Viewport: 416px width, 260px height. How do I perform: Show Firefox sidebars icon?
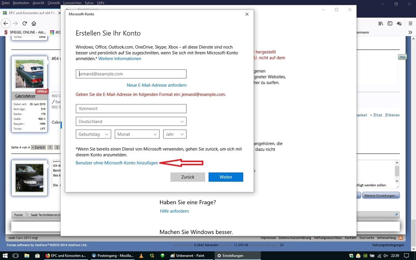click(x=390, y=23)
